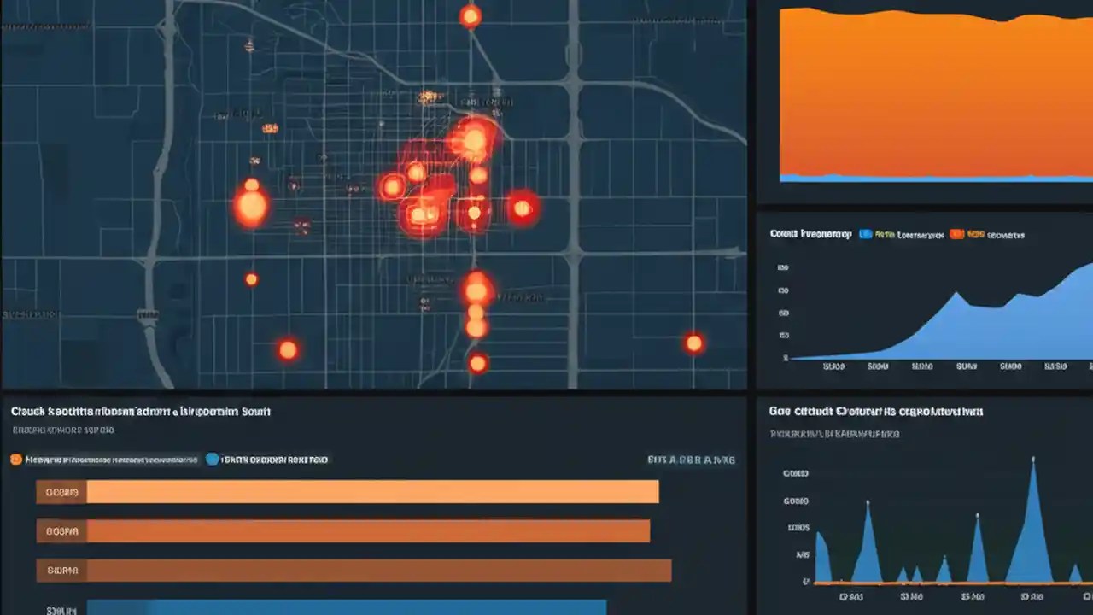Screen dimensions: 1093x615
Task: Click the orange legend marker in the bar chart panel
Action: pyautogui.click(x=15, y=459)
